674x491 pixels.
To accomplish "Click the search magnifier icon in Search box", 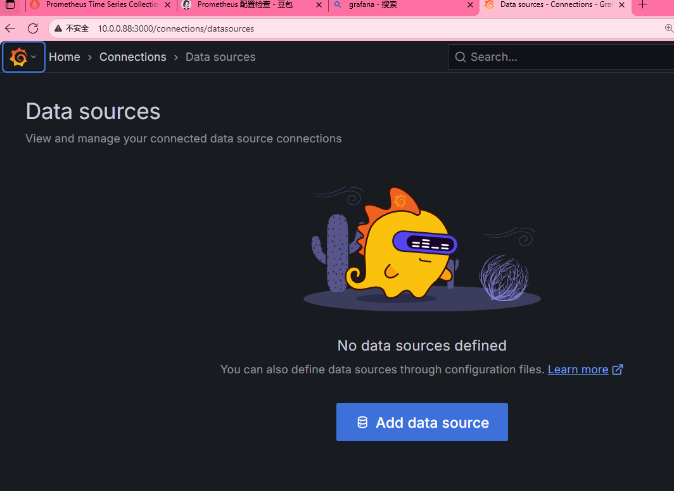I will [x=461, y=57].
